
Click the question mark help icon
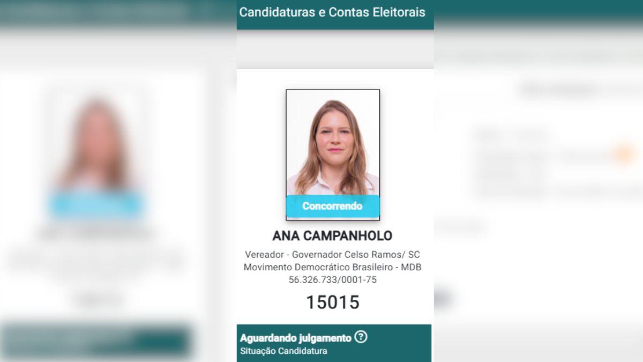click(x=361, y=337)
